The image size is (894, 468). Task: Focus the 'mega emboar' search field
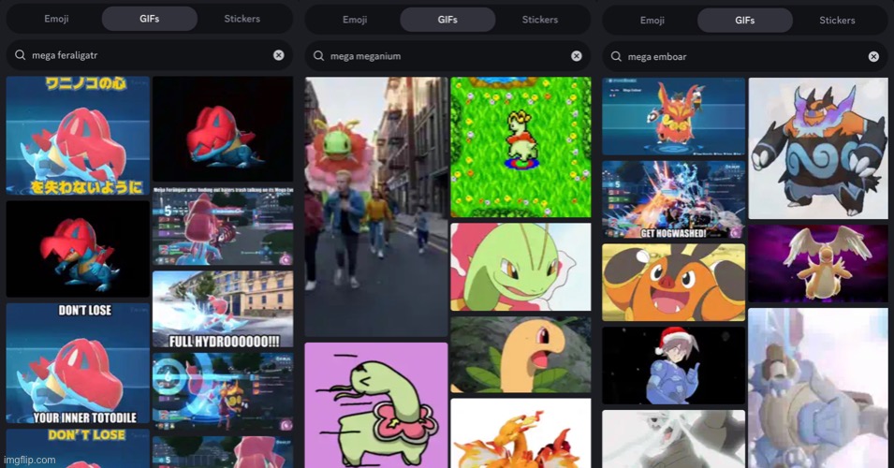tap(744, 56)
